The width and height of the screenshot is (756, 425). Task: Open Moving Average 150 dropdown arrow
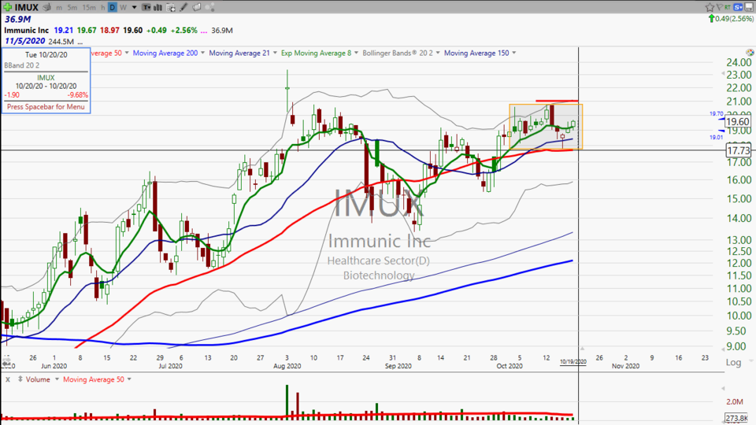(x=514, y=53)
